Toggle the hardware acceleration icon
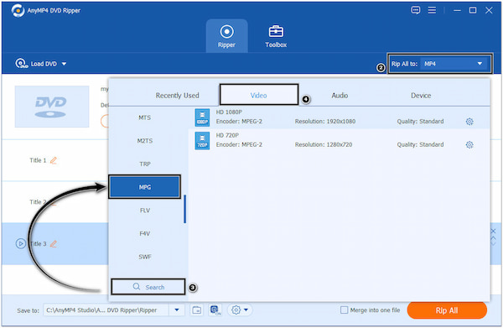 [215, 310]
